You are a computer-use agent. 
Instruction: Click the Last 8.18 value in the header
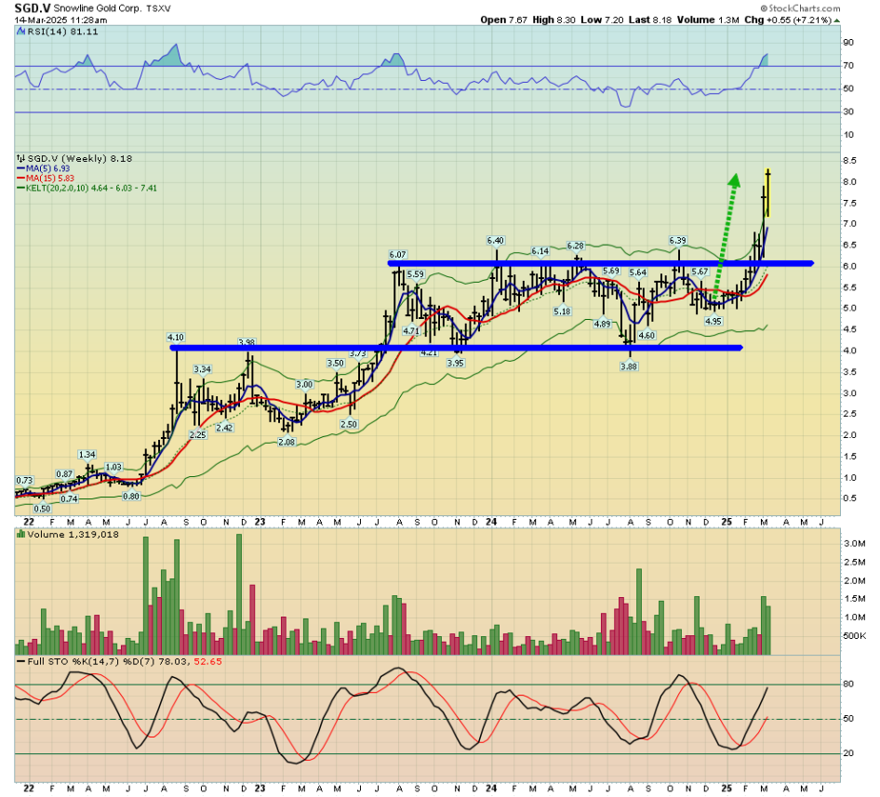[x=649, y=20]
